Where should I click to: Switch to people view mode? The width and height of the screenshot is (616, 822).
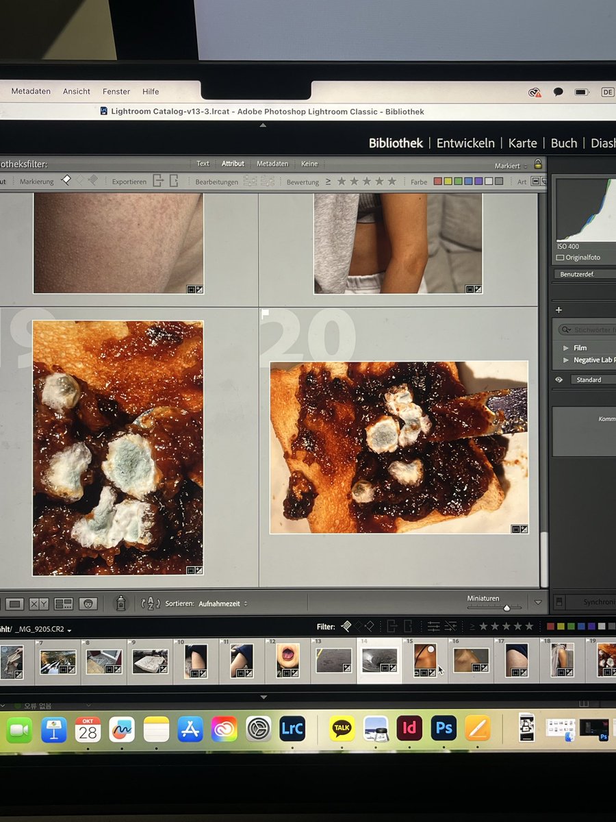[x=87, y=603]
